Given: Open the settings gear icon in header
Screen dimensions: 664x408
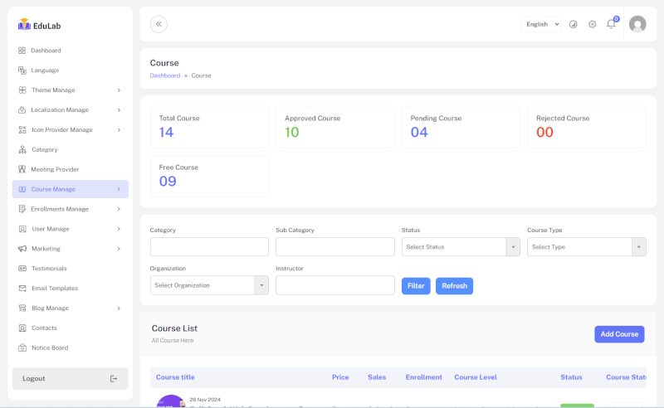Looking at the screenshot, I should click(593, 24).
